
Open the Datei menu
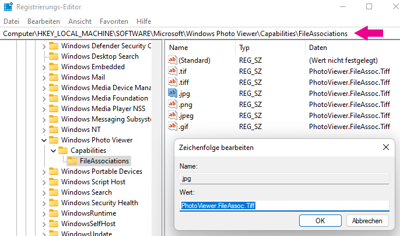[x=12, y=21]
